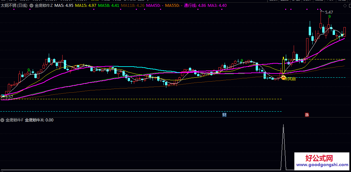This screenshot has width=351, height=172.
Task: Click the 太钢不锈 (日线) stock title
Action: click(x=14, y=6)
